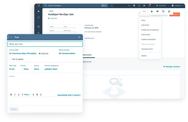Open the marketplace store icon

pos(134,6)
